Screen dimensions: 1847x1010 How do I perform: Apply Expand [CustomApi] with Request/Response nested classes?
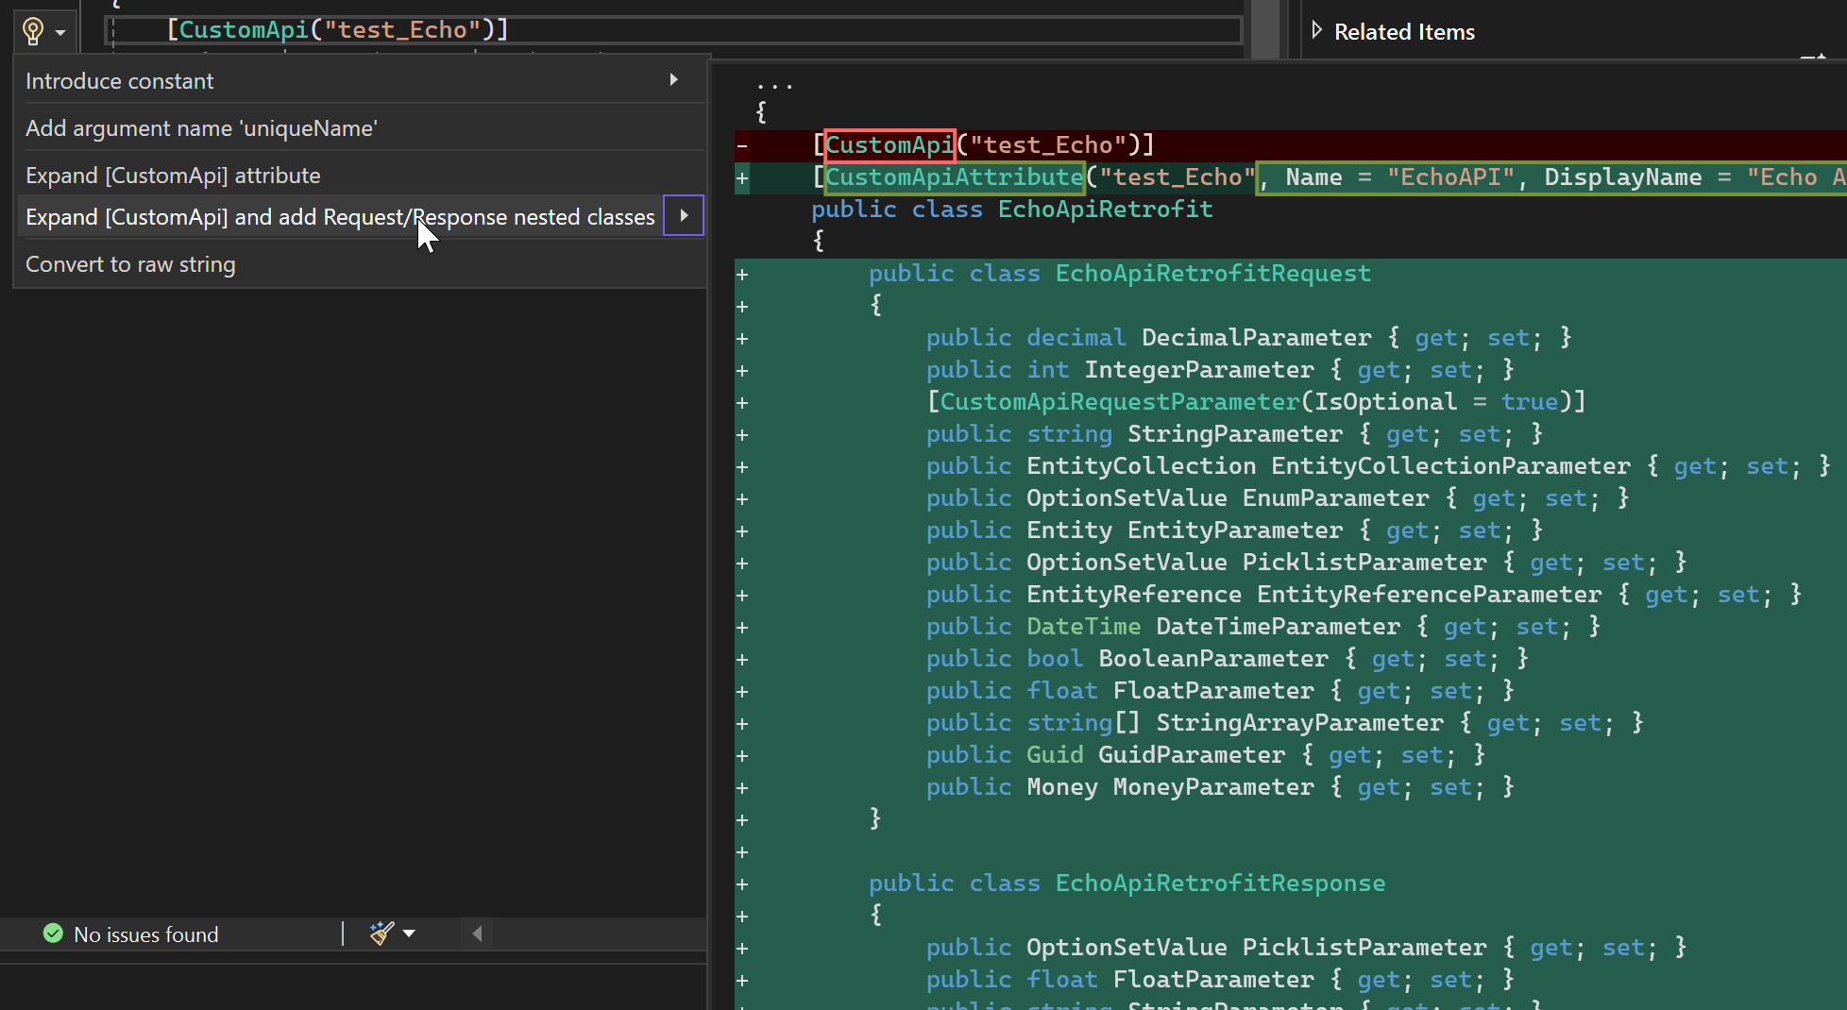[340, 217]
